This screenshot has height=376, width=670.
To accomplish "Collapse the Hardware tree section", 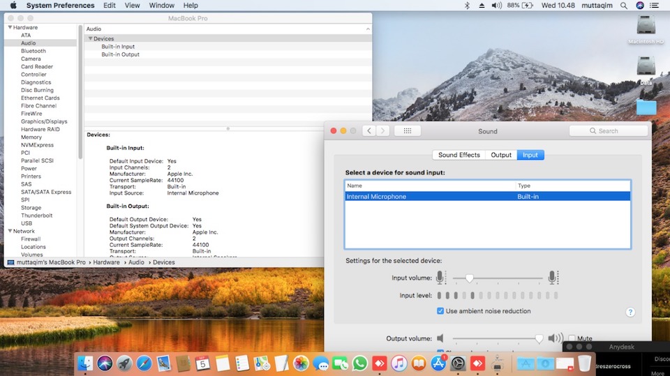I will click(10, 27).
